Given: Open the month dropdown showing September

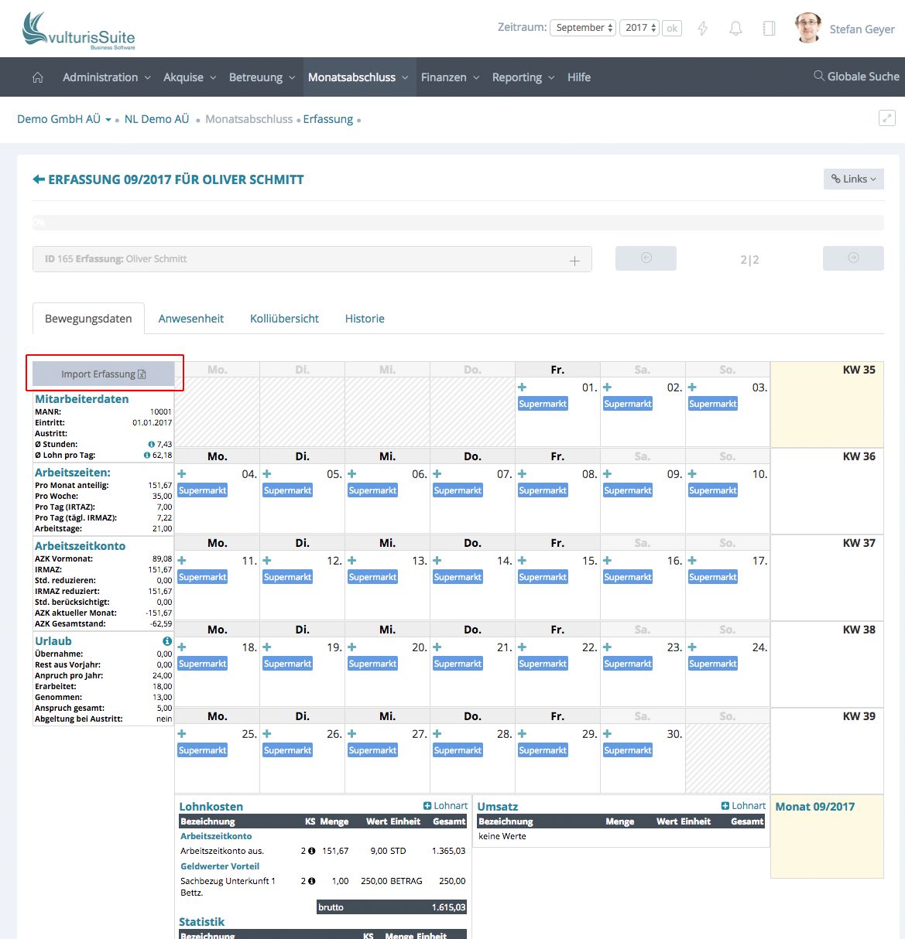Looking at the screenshot, I should [x=583, y=28].
